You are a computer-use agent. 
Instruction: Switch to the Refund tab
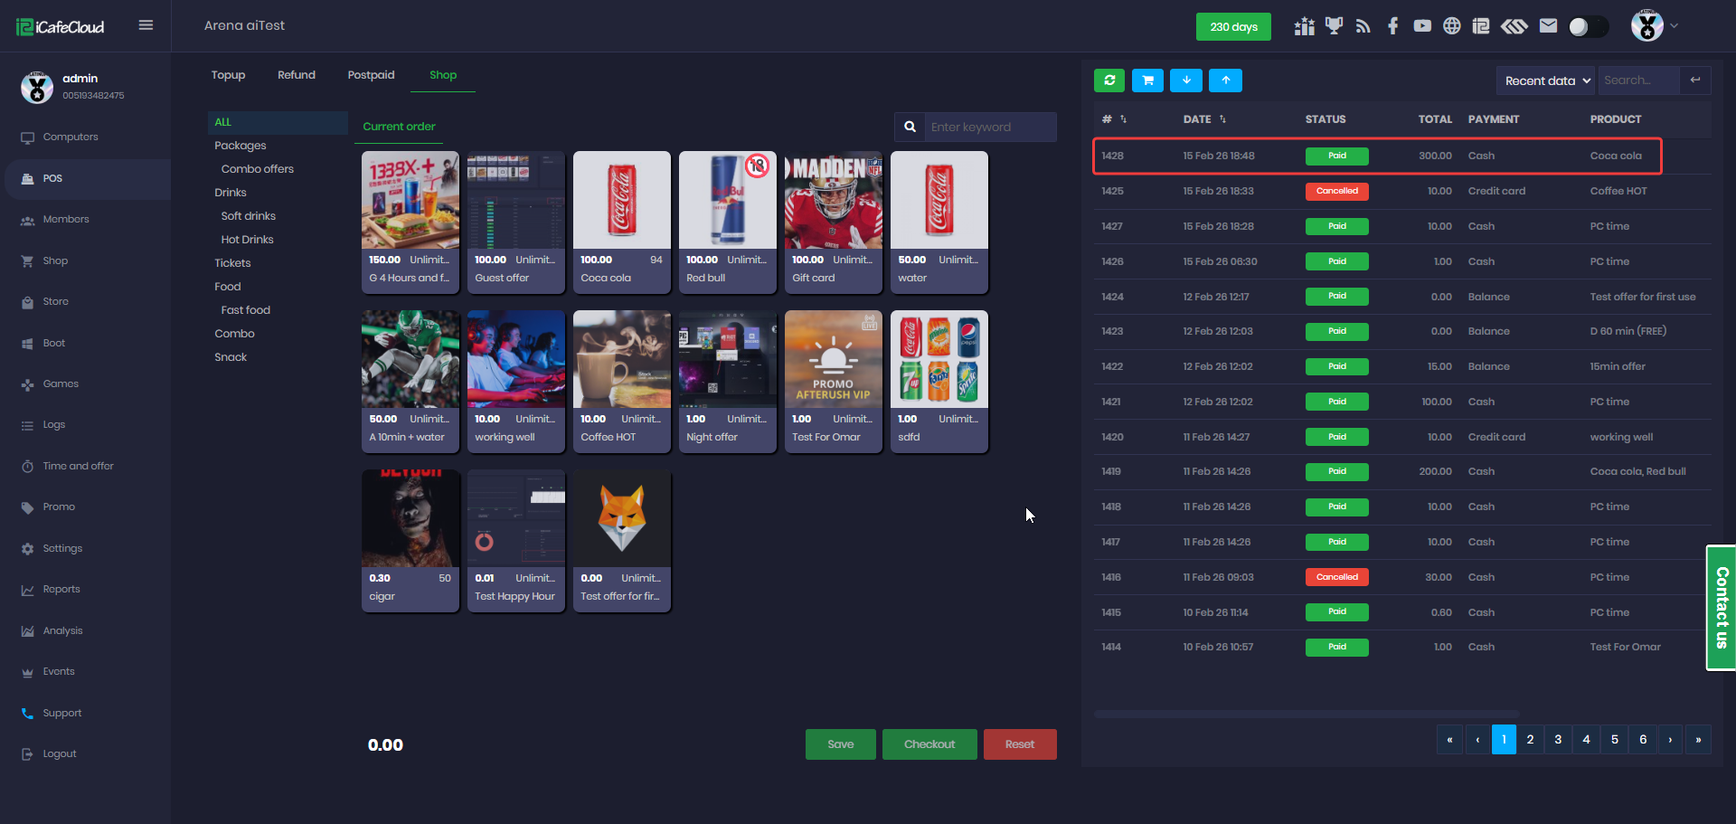coord(297,75)
